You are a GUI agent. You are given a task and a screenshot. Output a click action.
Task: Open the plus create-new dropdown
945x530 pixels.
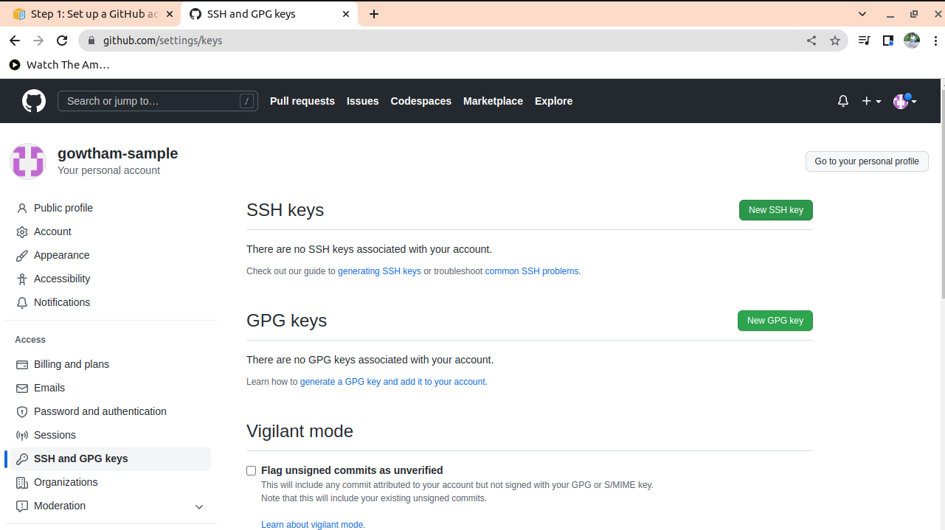(x=871, y=101)
